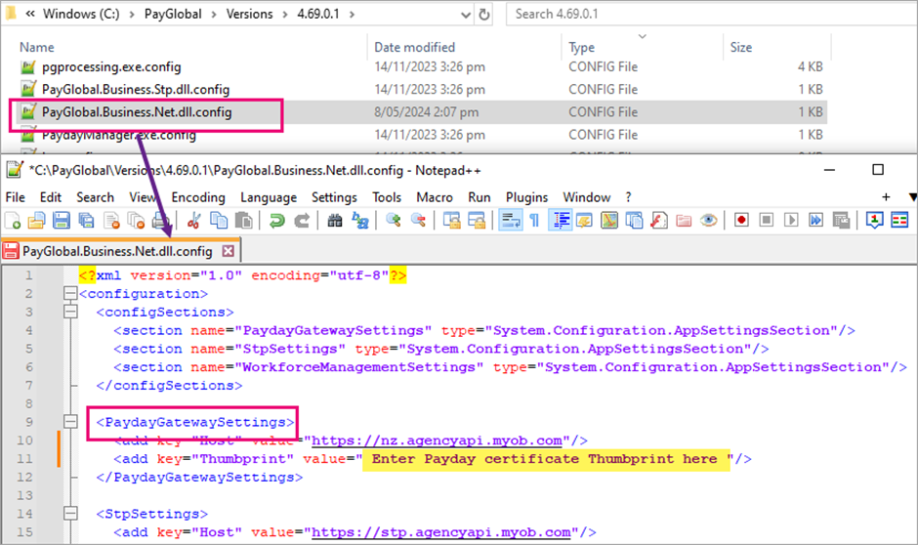The image size is (918, 545).
Task: Click the stp.agencyapi.myob.com URL link
Action: coord(440,532)
